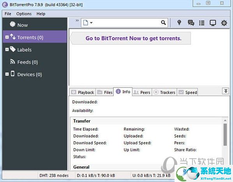Collapse detail pane with double-chevron button
The width and height of the screenshot is (233, 182).
tap(226, 91)
